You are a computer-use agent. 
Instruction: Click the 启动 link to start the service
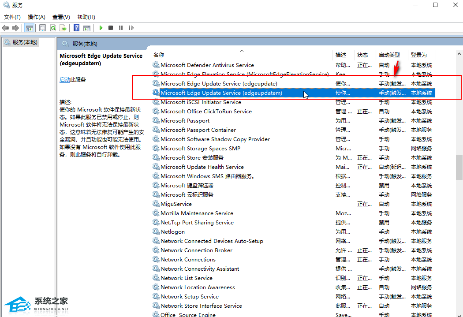[65, 80]
